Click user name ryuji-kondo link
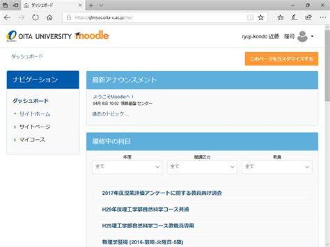 point(268,36)
